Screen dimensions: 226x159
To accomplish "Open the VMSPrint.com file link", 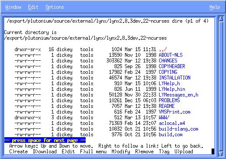I will point(174,112).
